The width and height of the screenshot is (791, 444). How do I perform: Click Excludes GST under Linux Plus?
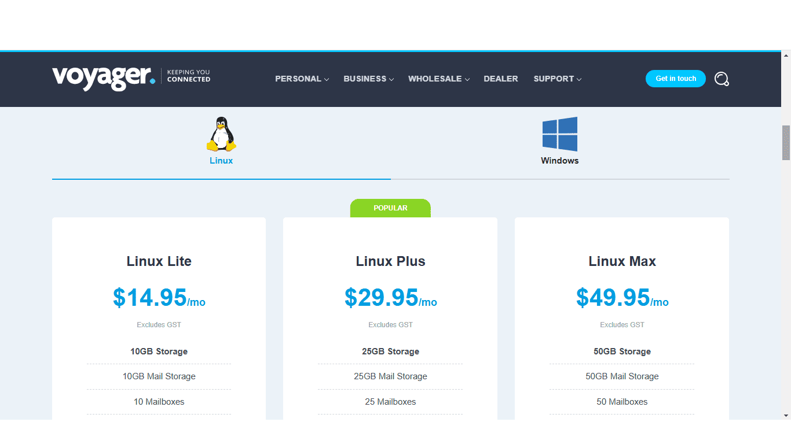[391, 325]
